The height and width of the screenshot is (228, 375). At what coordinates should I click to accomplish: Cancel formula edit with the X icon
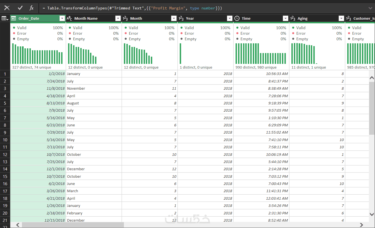pyautogui.click(x=7, y=8)
